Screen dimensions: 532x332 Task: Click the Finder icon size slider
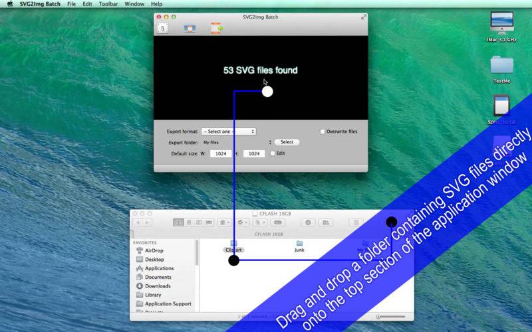(x=391, y=317)
